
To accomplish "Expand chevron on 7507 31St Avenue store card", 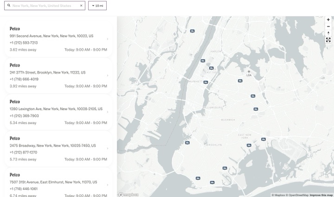I will click(x=108, y=185).
